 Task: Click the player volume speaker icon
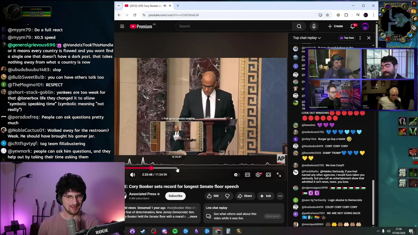click(x=133, y=175)
